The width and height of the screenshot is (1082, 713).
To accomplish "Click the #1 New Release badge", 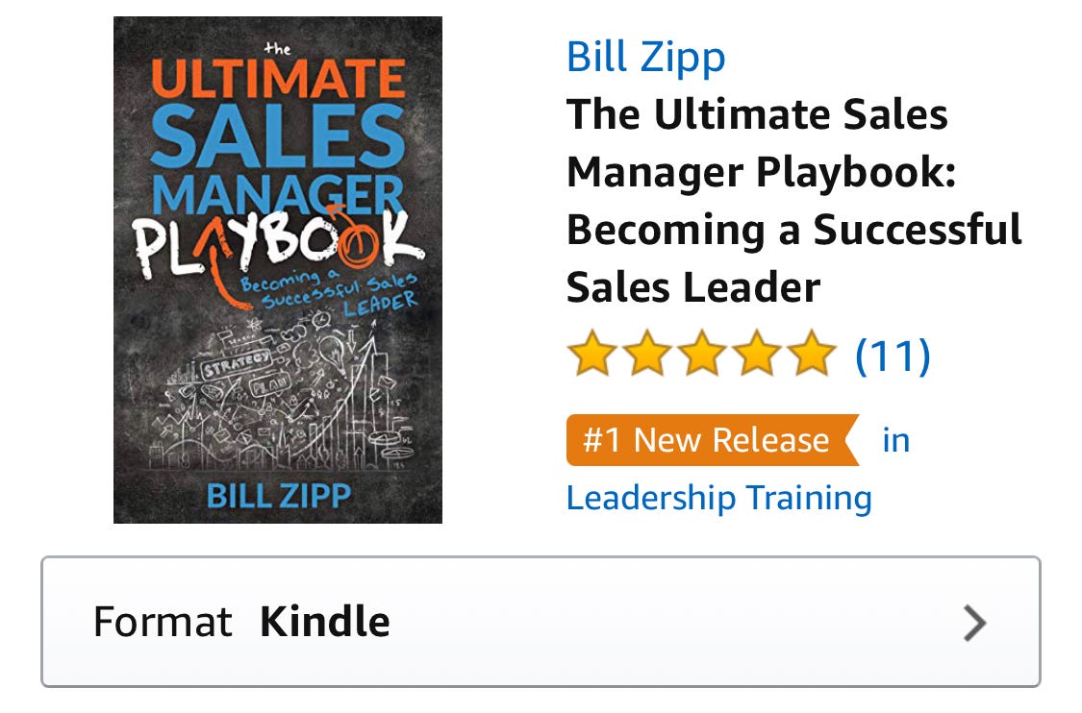I will tap(713, 440).
